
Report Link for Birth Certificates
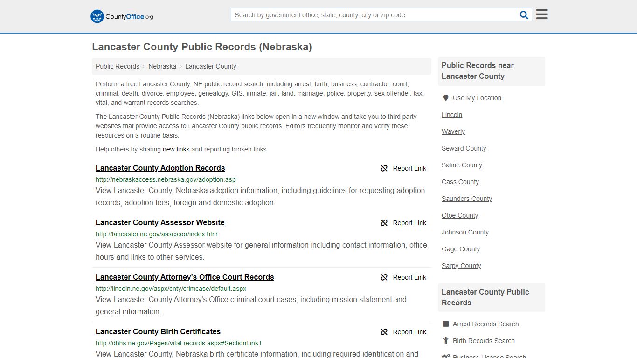pos(409,332)
